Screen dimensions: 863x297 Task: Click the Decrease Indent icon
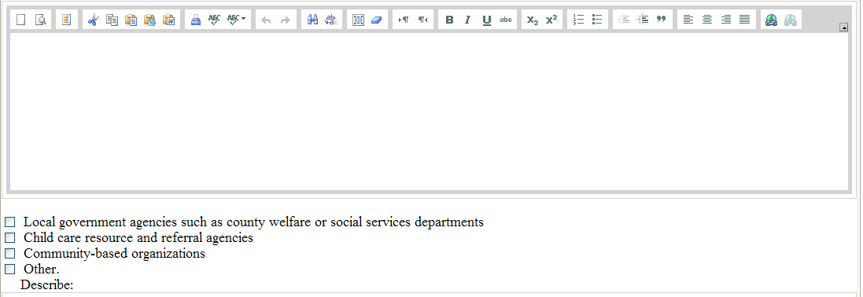(624, 20)
